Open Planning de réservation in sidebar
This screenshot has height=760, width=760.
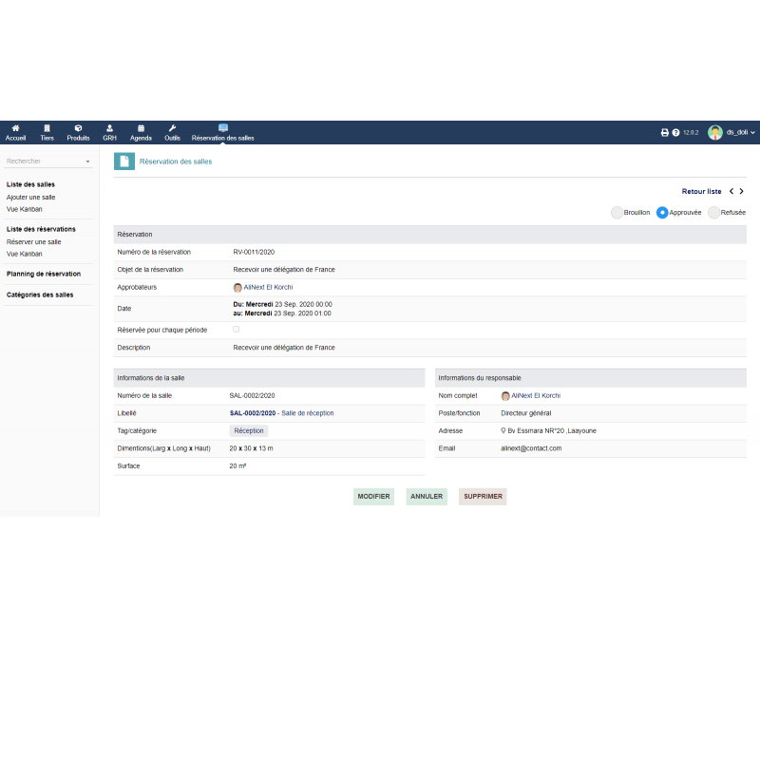44,274
